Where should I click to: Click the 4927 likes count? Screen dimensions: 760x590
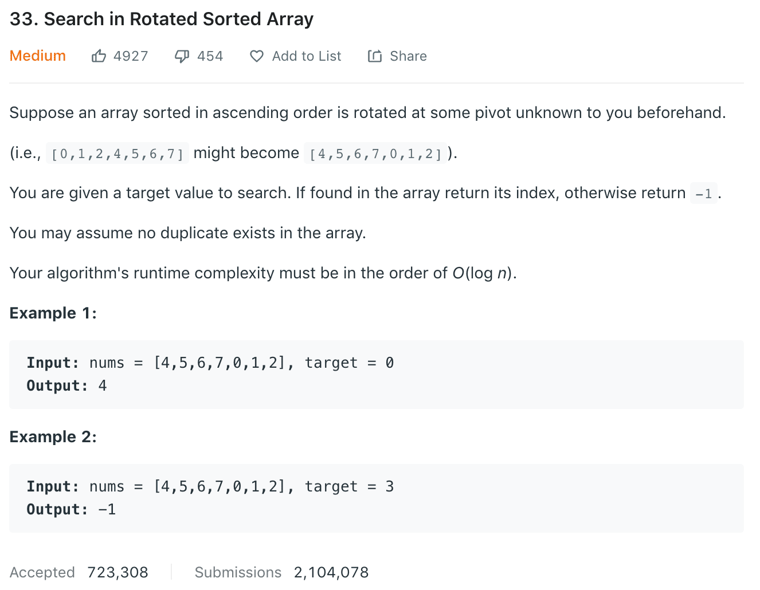pos(131,56)
